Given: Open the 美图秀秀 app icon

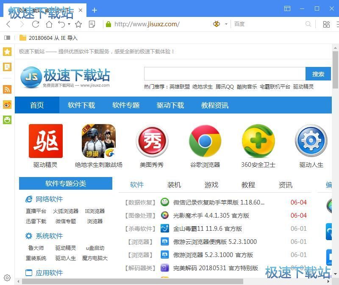Looking at the screenshot, I should [152, 141].
